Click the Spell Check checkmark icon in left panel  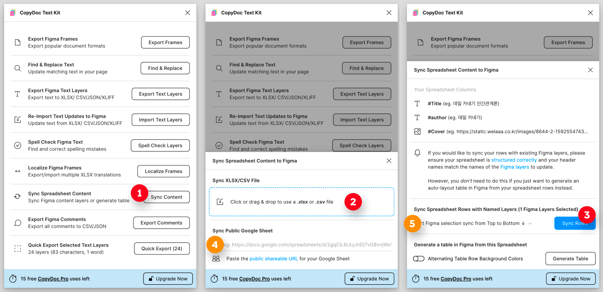pos(18,145)
